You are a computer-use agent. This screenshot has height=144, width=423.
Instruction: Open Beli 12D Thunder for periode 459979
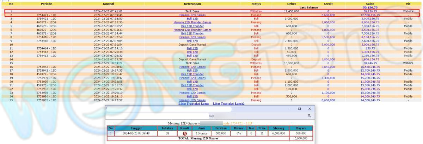tap(192, 74)
